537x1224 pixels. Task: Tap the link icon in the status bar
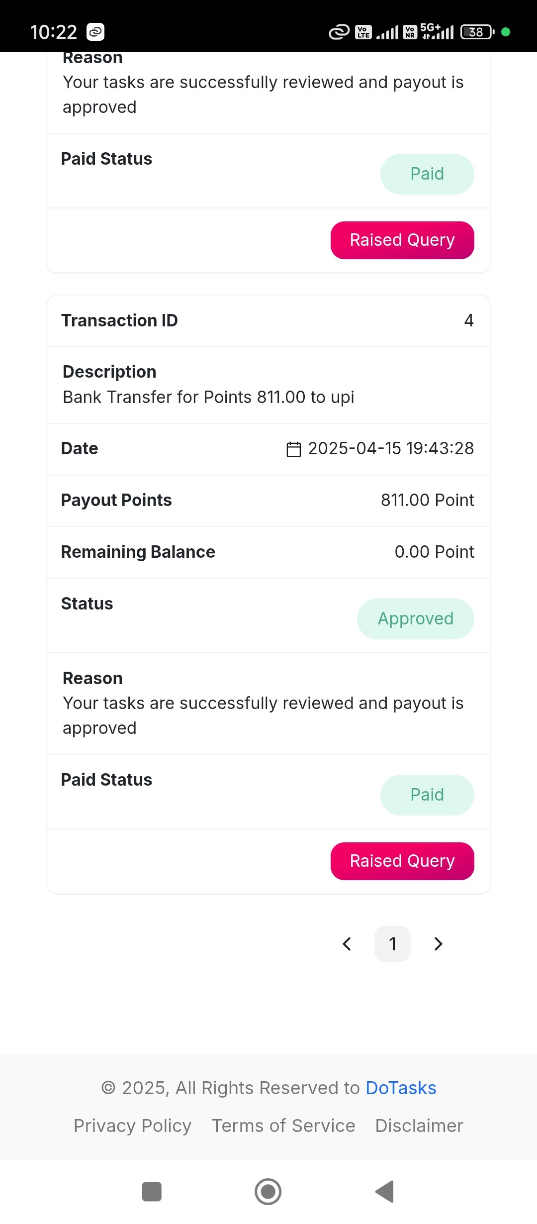339,32
